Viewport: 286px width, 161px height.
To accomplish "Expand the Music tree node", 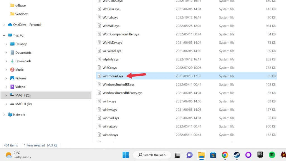I will pyautogui.click(x=6, y=70).
